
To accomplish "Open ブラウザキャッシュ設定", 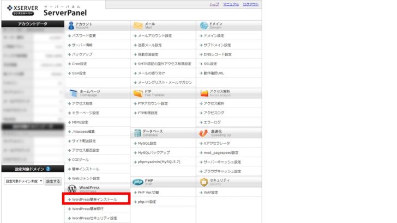I will click(x=222, y=171).
